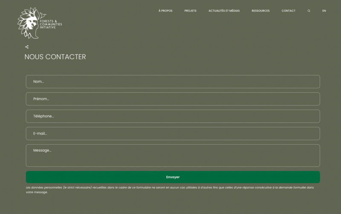This screenshot has width=341, height=214.
Task: Click the personal data disclaimer text
Action: point(170,190)
